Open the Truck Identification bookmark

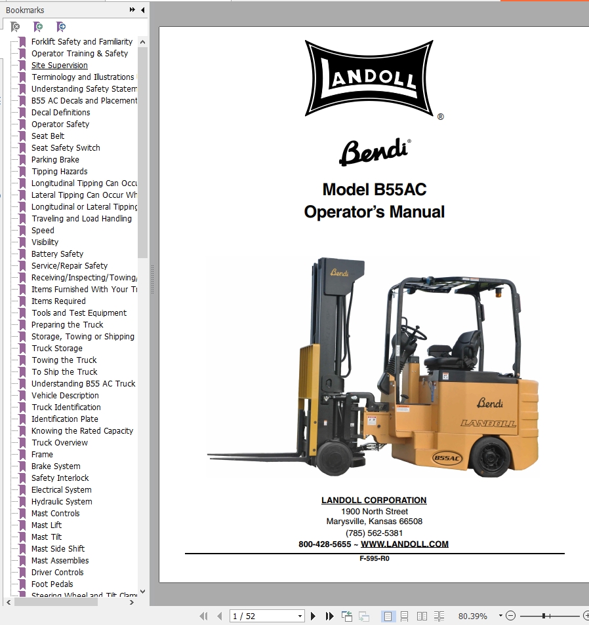click(66, 407)
